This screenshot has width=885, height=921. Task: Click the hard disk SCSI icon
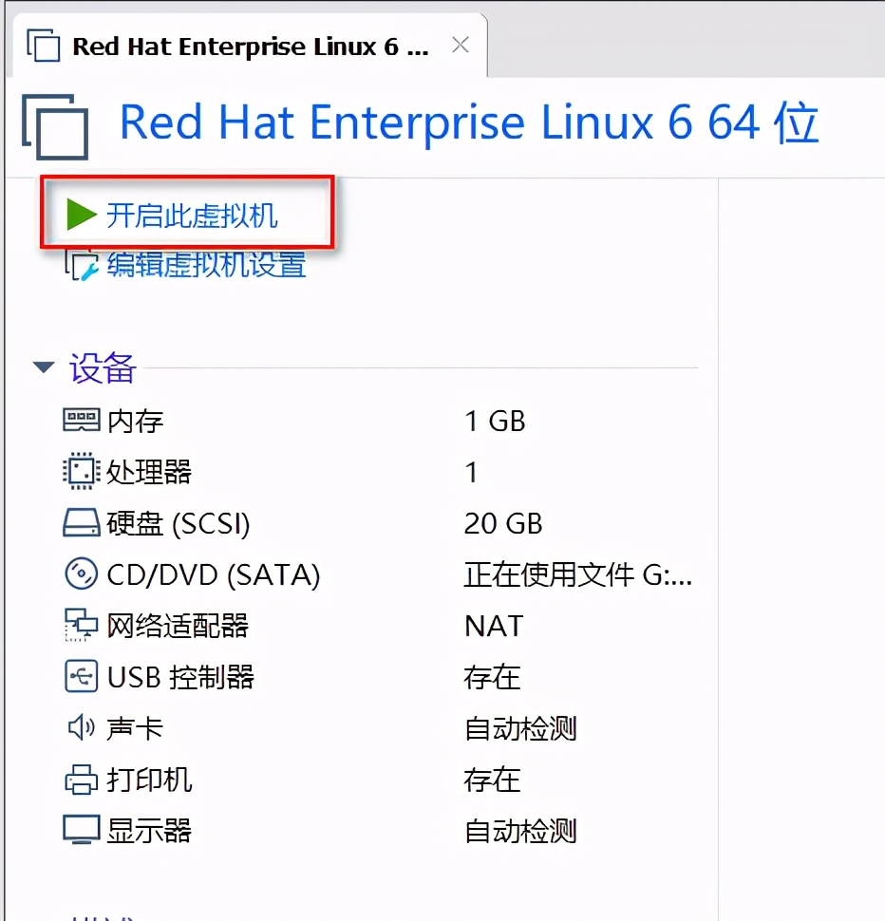81,523
